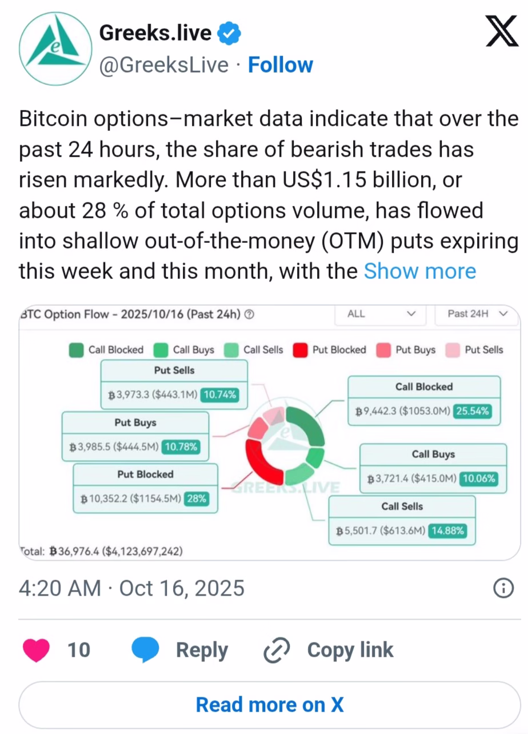Image resolution: width=528 pixels, height=734 pixels.
Task: Like the post with the heart icon
Action: (36, 650)
